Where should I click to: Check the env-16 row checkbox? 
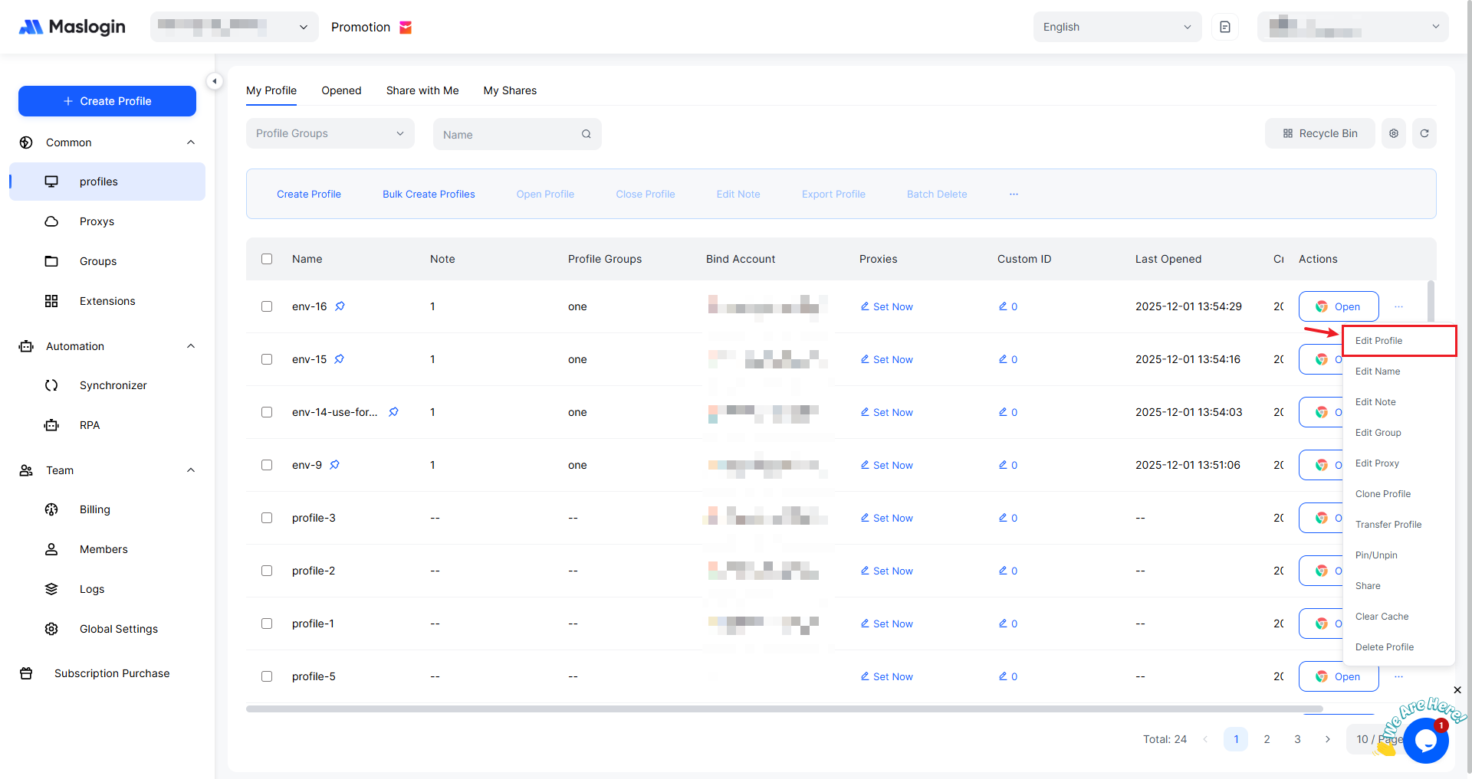click(x=267, y=306)
